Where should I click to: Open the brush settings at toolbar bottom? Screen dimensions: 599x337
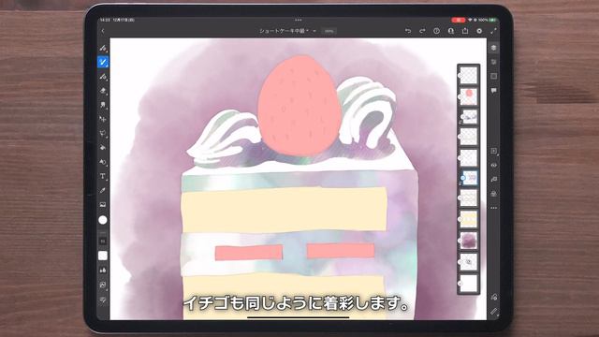click(x=103, y=300)
